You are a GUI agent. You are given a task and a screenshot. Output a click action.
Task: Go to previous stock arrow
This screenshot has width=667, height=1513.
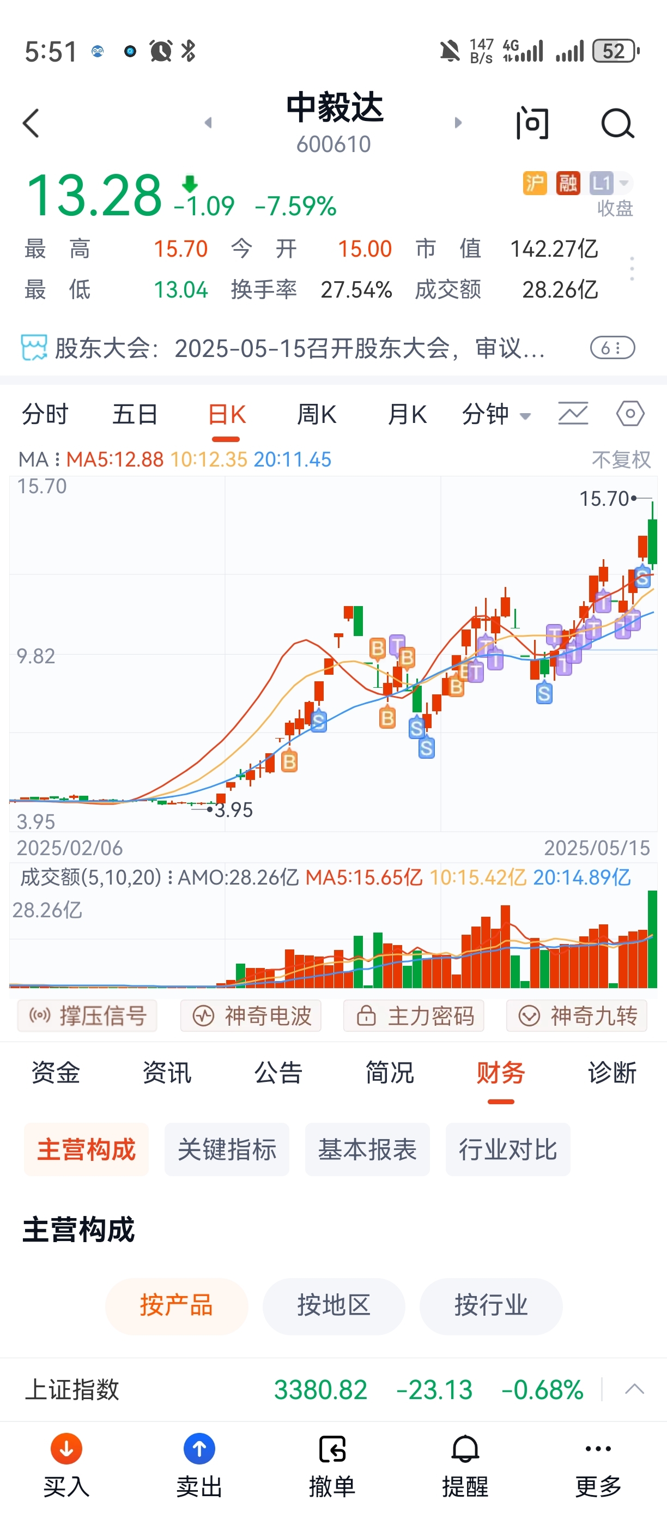(208, 123)
